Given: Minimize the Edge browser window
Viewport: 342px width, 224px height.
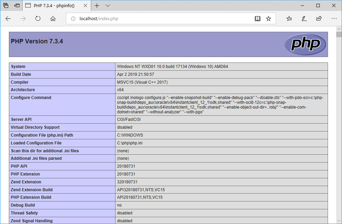Looking at the screenshot, I should tap(302, 5).
